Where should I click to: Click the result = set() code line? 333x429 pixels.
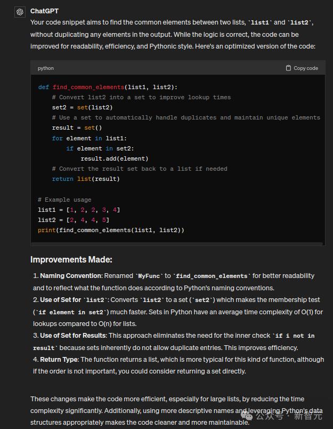tap(77, 128)
